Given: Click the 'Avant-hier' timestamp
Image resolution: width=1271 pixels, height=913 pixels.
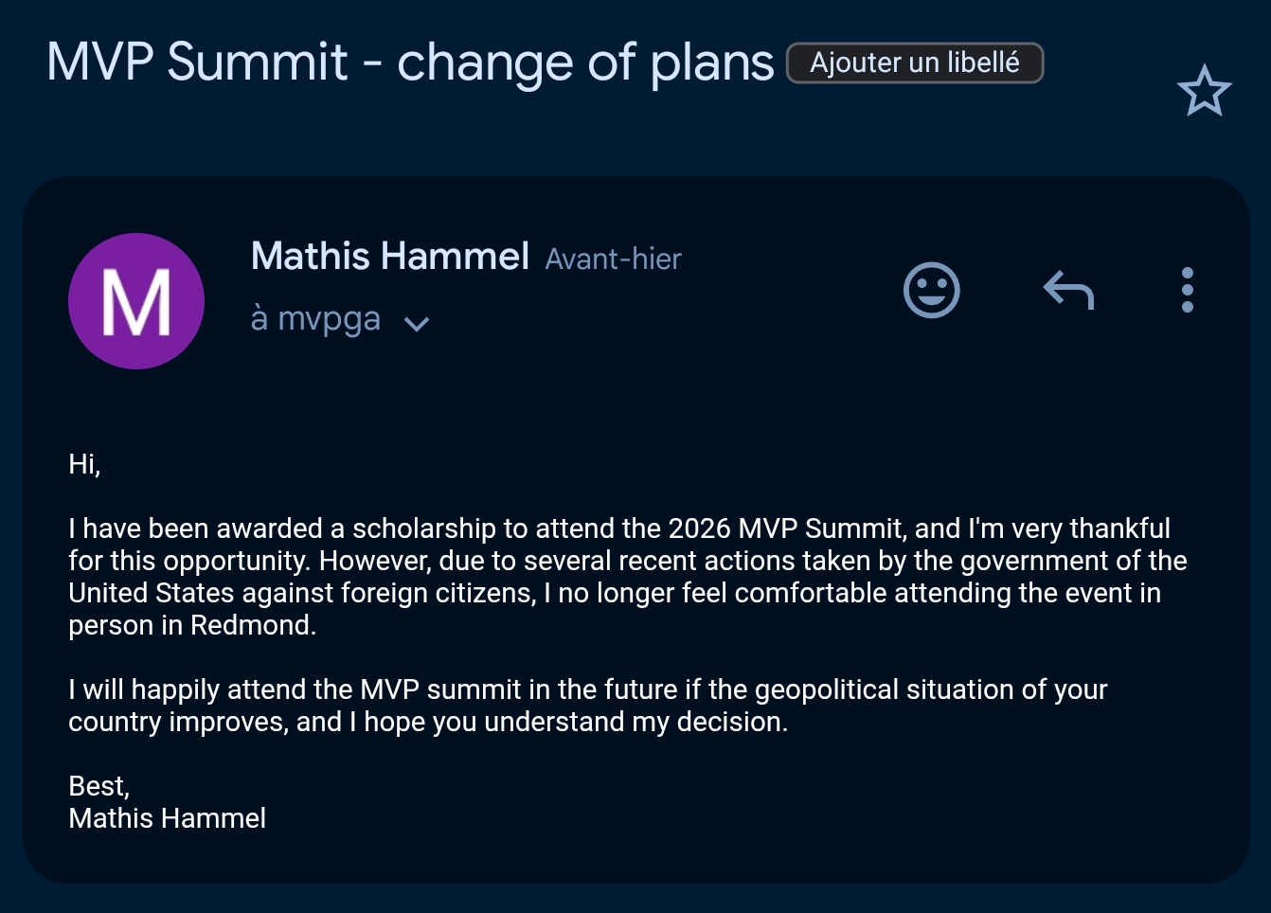Looking at the screenshot, I should [x=613, y=260].
